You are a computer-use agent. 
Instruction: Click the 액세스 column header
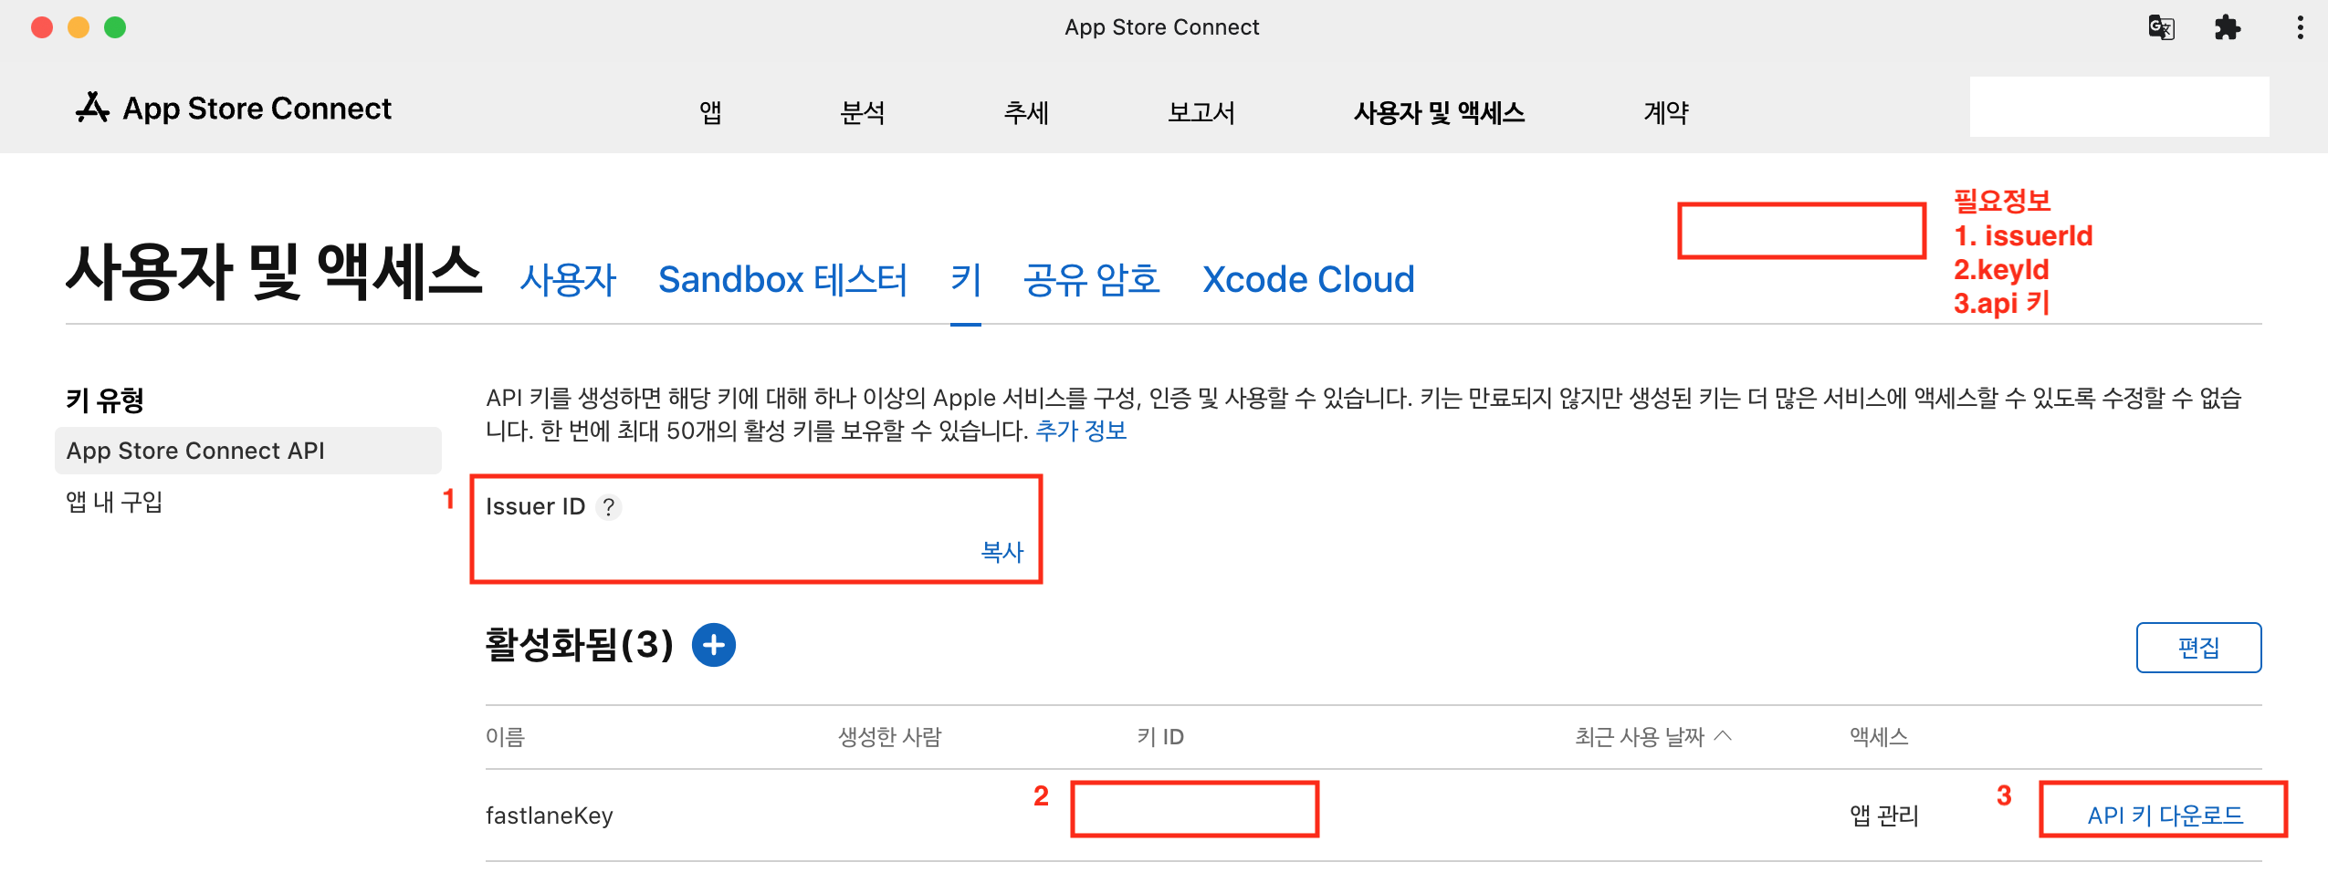(x=1879, y=736)
